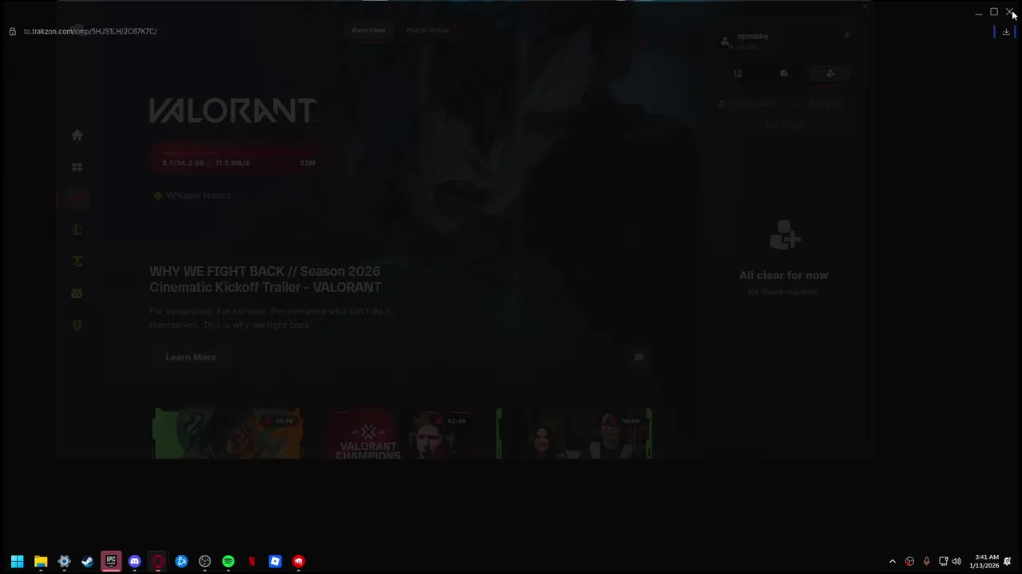Open the Whisper Issues status notice
The image size is (1022, 574).
[192, 195]
